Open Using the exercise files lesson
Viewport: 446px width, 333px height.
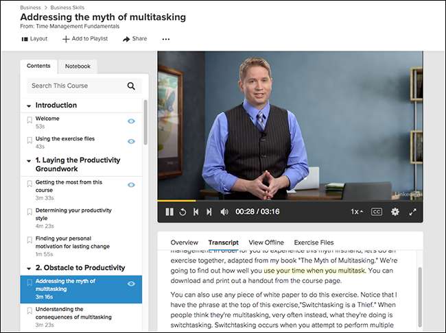pyautogui.click(x=65, y=138)
